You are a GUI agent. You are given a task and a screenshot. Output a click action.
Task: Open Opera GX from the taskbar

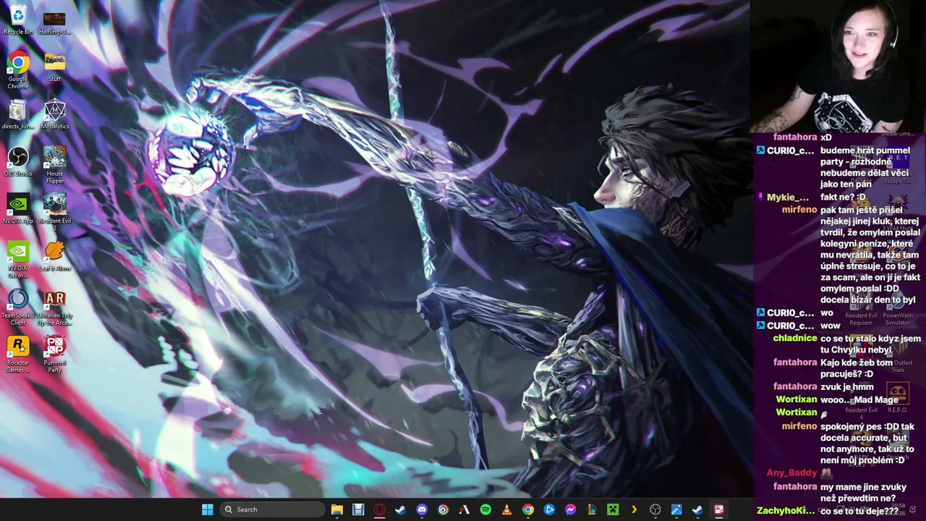tap(379, 509)
